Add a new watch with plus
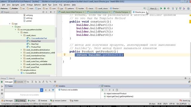This screenshot has width=191, height=107. [102, 90]
